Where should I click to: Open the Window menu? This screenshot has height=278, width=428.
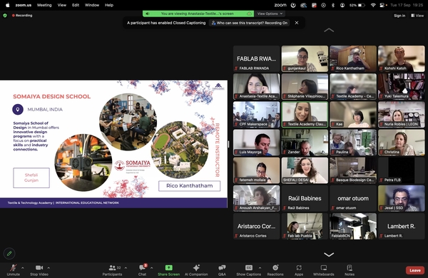pyautogui.click(x=92, y=5)
